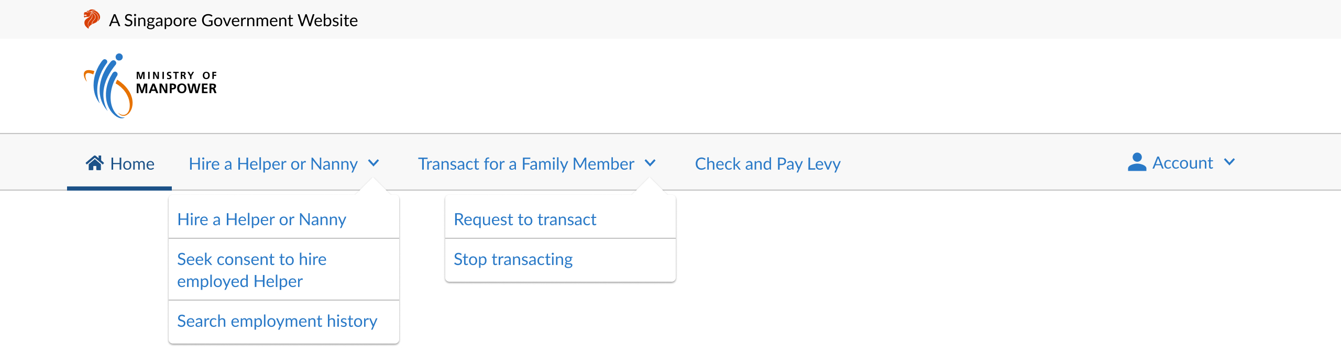1341x352 pixels.
Task: Click Transact for a Family Member nav label
Action: (526, 163)
